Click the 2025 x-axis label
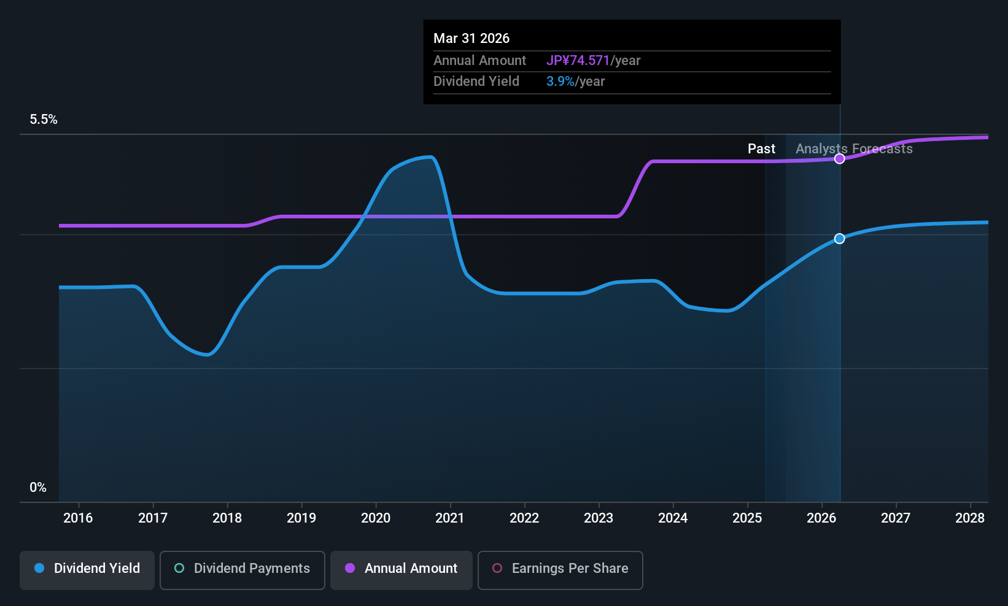This screenshot has width=1008, height=606. point(747,518)
